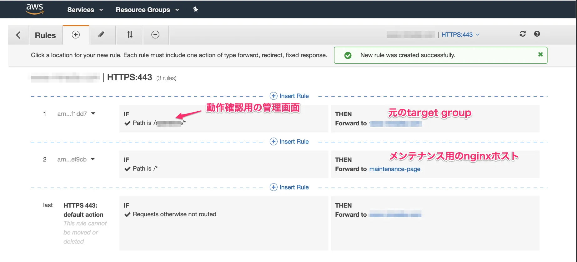Image resolution: width=577 pixels, height=262 pixels.
Task: Open the maintenance-page target group link
Action: tap(394, 169)
